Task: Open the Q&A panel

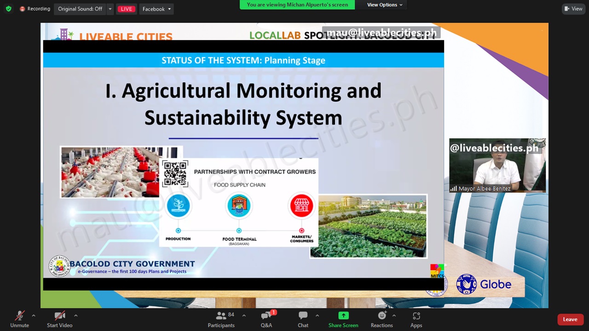Action: (266, 320)
